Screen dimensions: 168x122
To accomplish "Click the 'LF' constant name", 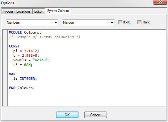I will tap(15, 65).
